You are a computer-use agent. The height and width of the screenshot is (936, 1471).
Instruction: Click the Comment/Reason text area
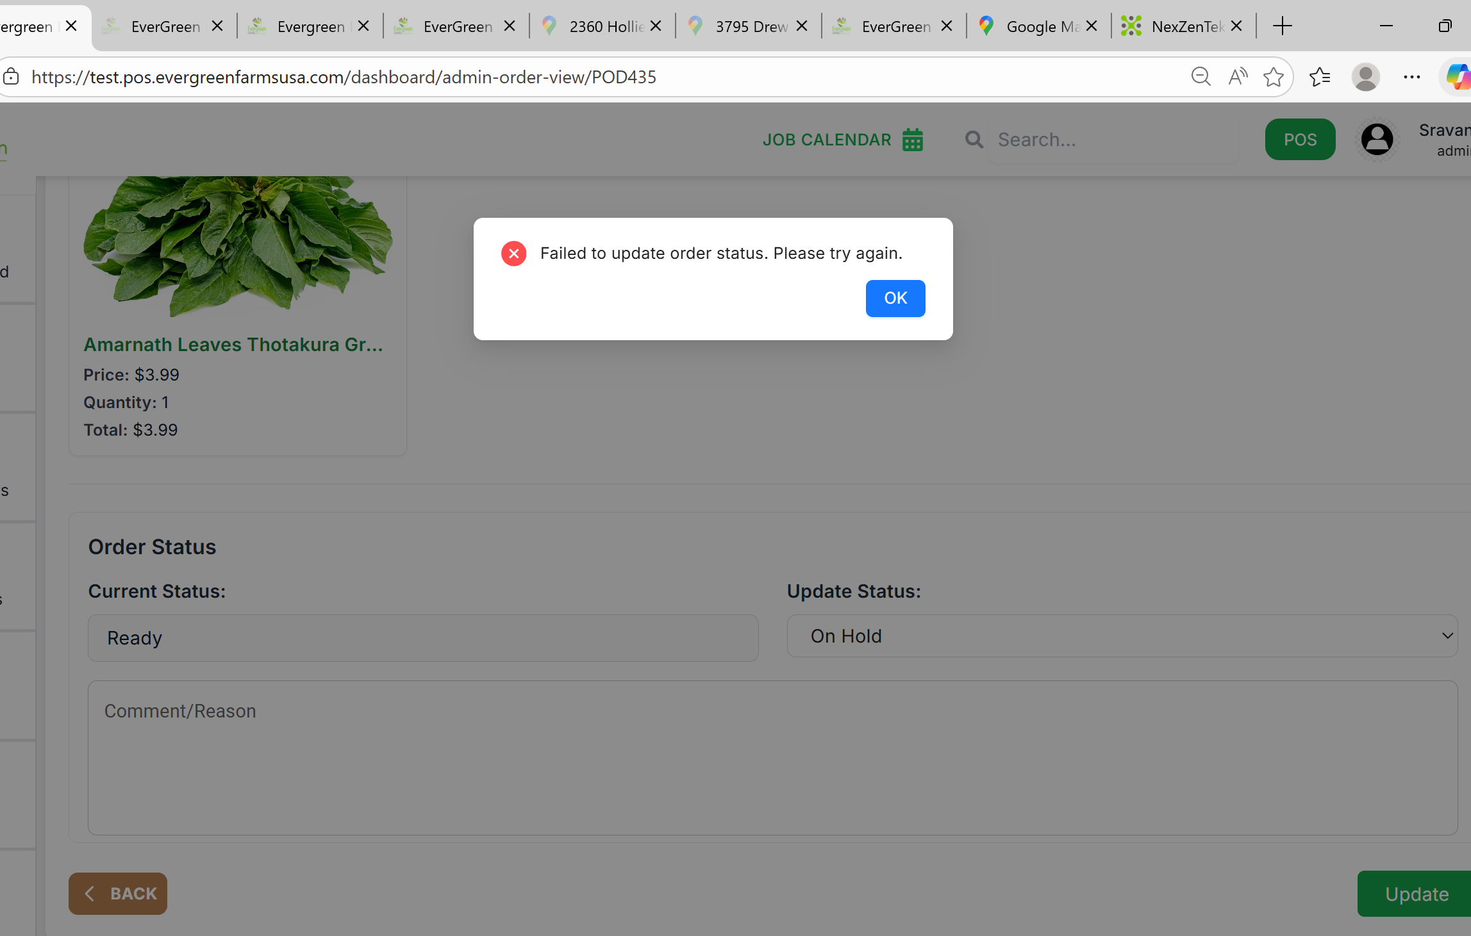(772, 757)
